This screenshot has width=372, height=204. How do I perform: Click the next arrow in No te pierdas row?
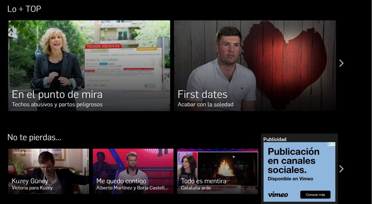(341, 169)
